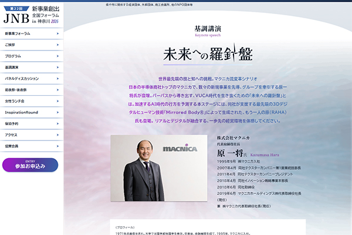Click the speaker name 原 一将

(230, 153)
